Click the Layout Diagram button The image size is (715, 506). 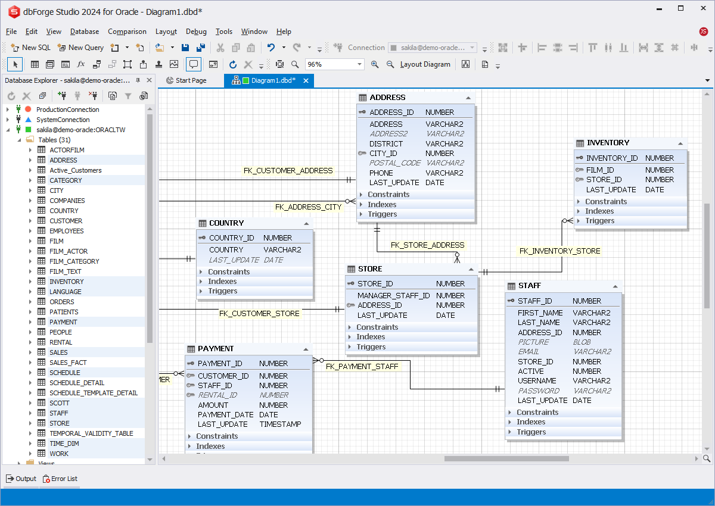[x=425, y=64]
